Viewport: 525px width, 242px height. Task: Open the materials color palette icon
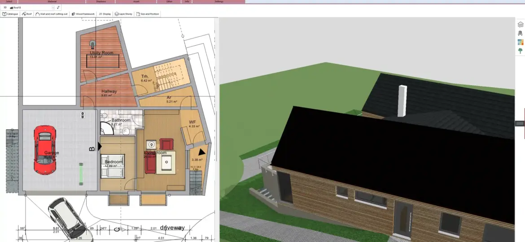(x=521, y=42)
